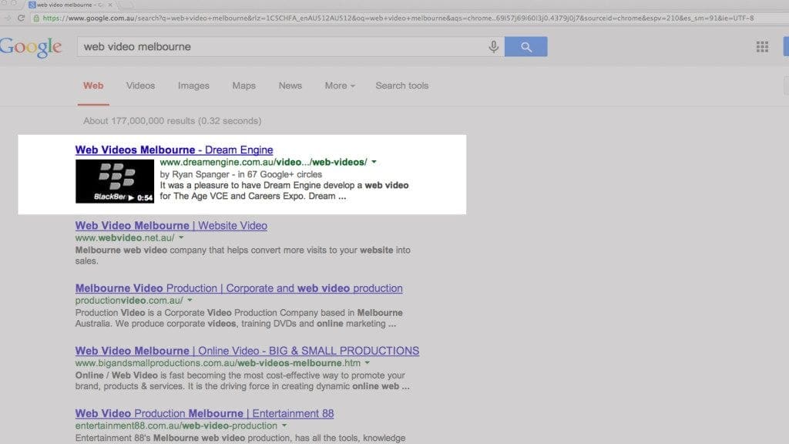Switch to the Maps tab
Image resolution: width=789 pixels, height=444 pixels.
[243, 86]
